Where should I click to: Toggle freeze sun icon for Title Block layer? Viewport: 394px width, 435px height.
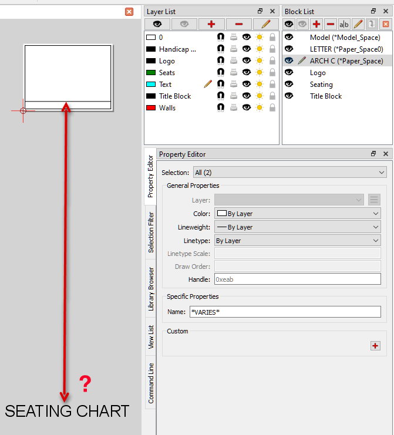tap(260, 96)
